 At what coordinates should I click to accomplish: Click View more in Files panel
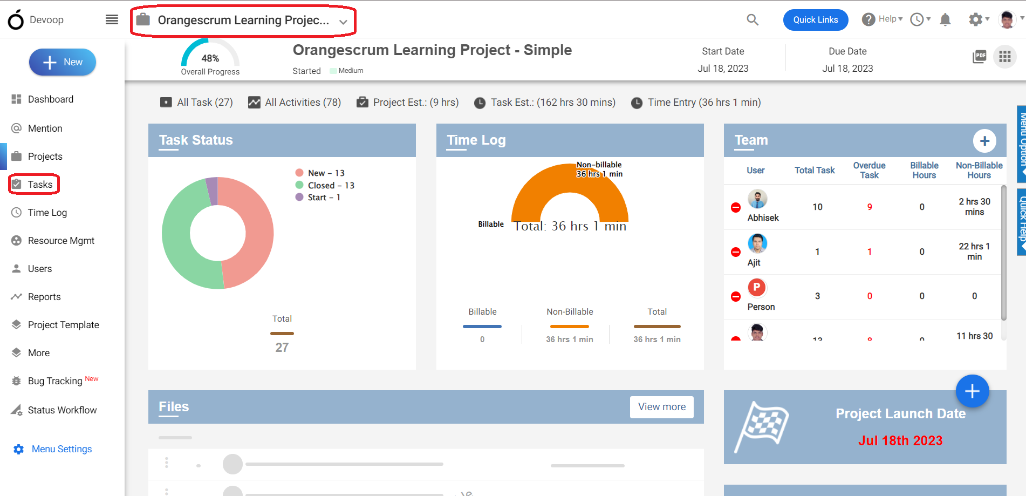(x=662, y=407)
